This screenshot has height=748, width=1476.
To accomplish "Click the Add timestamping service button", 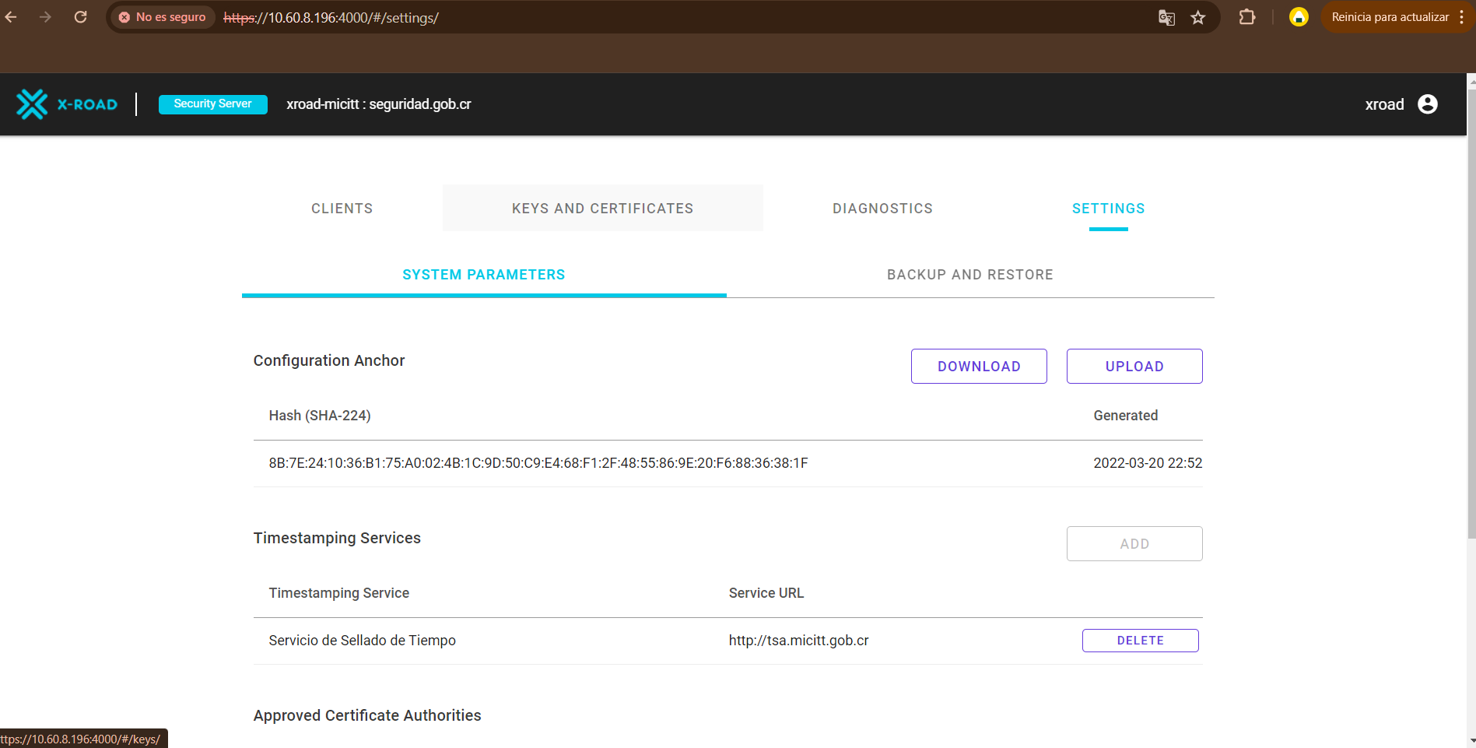I will [x=1134, y=544].
